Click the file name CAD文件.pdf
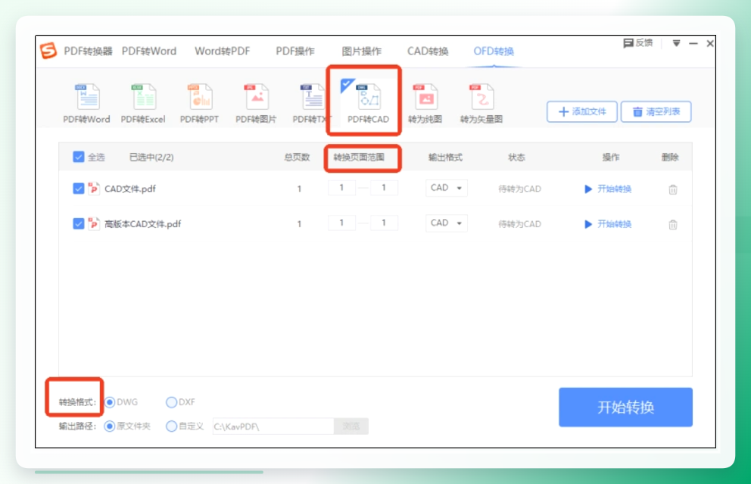 click(x=130, y=189)
